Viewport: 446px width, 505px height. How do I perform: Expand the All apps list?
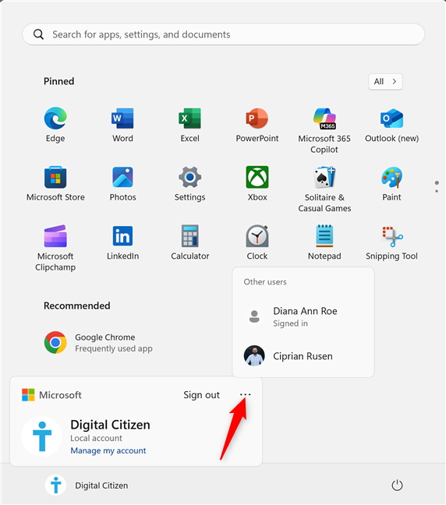point(385,82)
